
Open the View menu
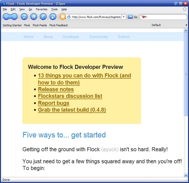point(22,9)
